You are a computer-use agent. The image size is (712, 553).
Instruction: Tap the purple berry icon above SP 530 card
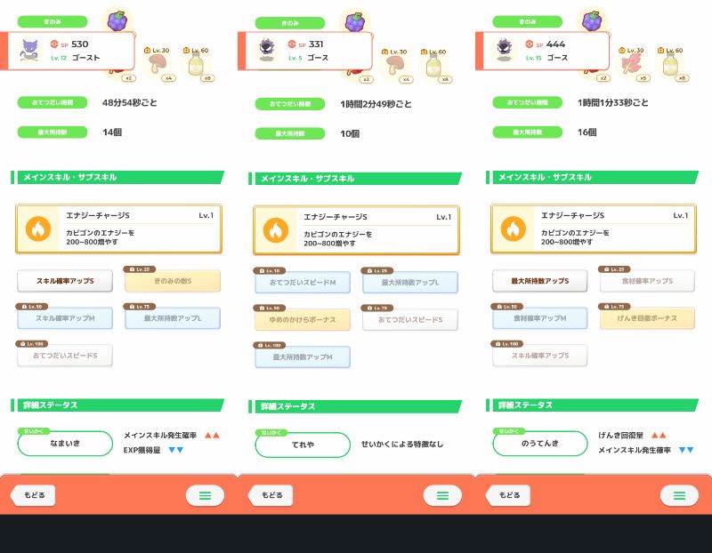[117, 20]
